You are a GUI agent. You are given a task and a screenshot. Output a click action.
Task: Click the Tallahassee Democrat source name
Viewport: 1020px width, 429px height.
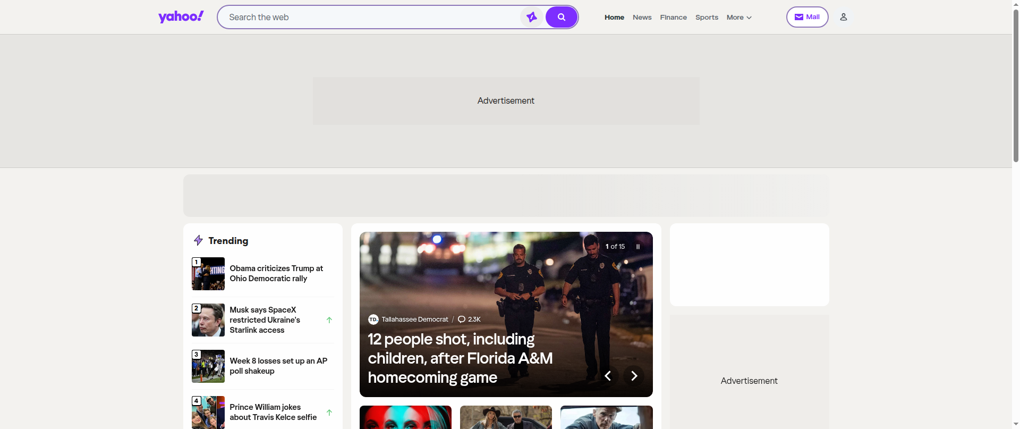(x=415, y=319)
